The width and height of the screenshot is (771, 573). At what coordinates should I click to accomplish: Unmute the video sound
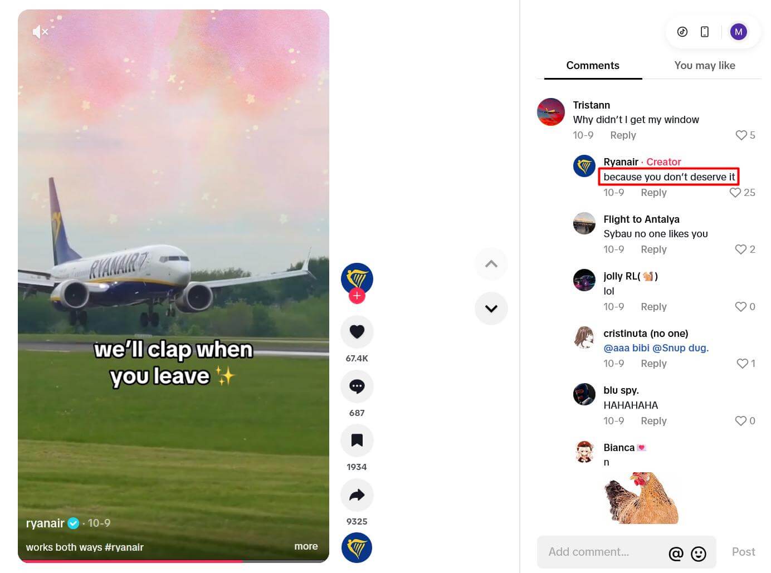click(40, 32)
